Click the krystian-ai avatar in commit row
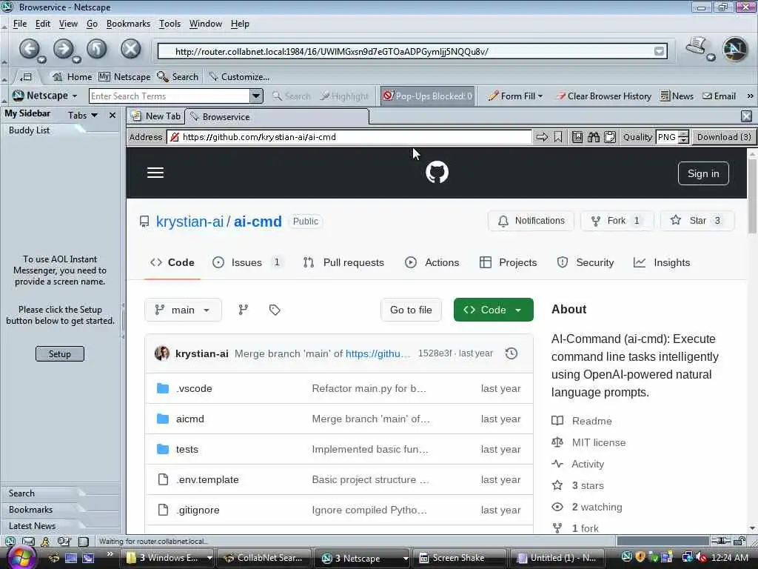The height and width of the screenshot is (569, 758). pos(162,353)
